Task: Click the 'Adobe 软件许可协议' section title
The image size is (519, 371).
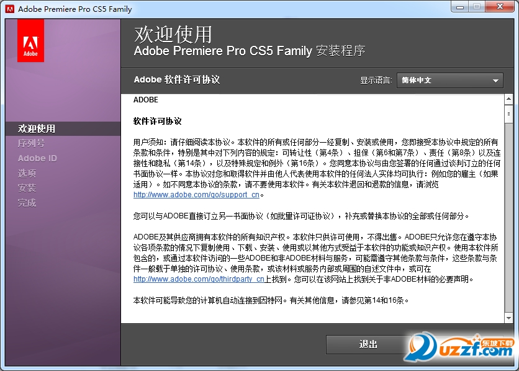Action: point(177,79)
